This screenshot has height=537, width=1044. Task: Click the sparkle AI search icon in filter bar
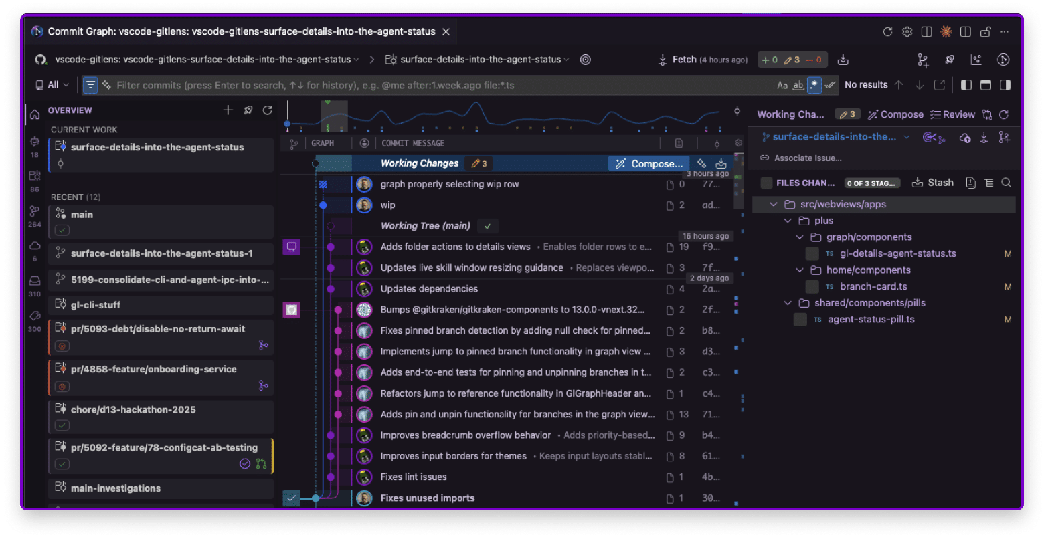click(106, 85)
